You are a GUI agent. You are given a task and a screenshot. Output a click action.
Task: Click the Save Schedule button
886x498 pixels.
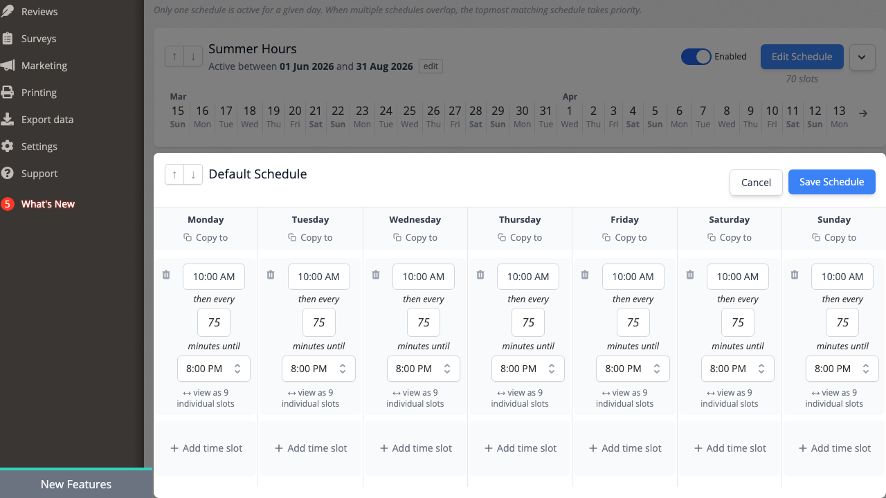click(831, 181)
